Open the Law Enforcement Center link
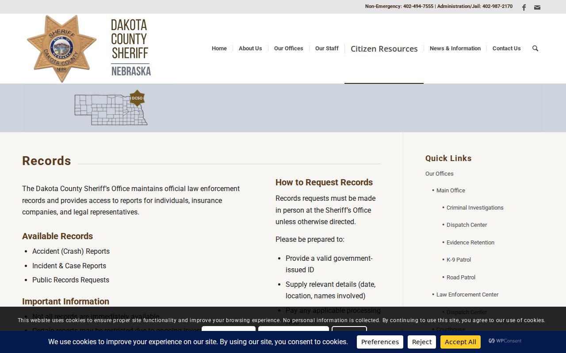 tap(467, 295)
